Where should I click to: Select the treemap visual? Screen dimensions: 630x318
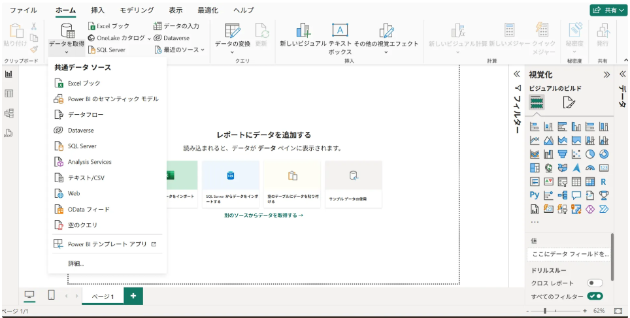point(535,168)
